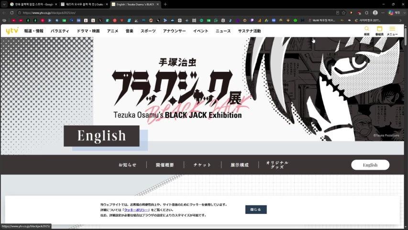The image size is (408, 230).
Task: Reload the page with the refresh icon
Action: click(x=12, y=12)
